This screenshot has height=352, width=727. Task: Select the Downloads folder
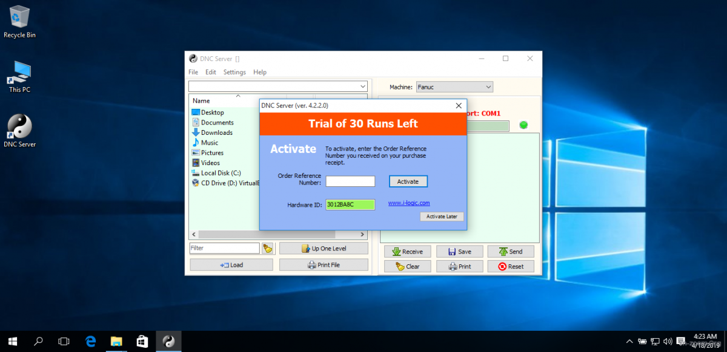pyautogui.click(x=216, y=132)
